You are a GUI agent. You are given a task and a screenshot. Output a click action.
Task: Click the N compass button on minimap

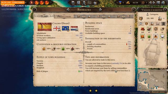(140, 87)
